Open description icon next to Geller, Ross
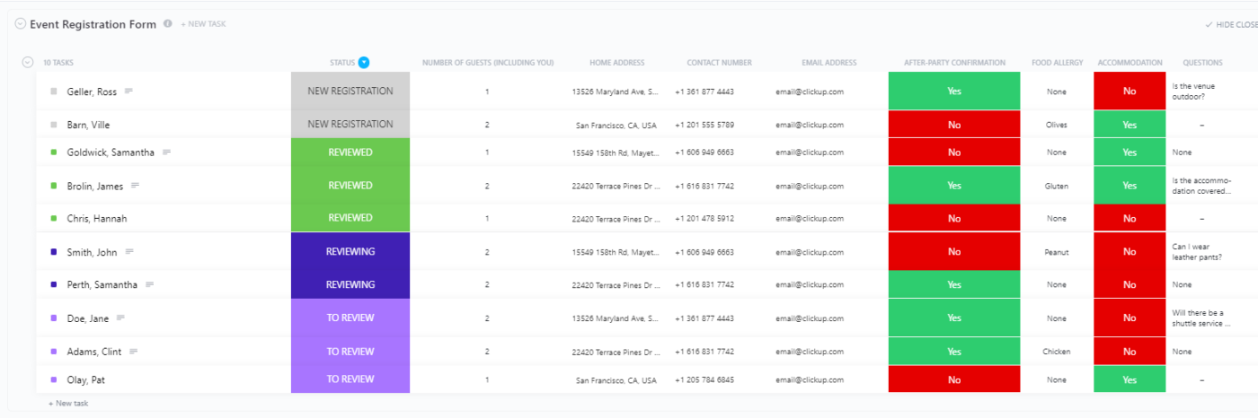This screenshot has height=418, width=1258. (x=128, y=91)
